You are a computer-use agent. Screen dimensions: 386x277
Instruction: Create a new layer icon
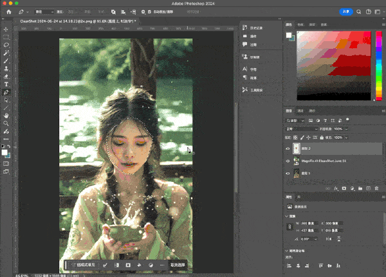coord(368,188)
